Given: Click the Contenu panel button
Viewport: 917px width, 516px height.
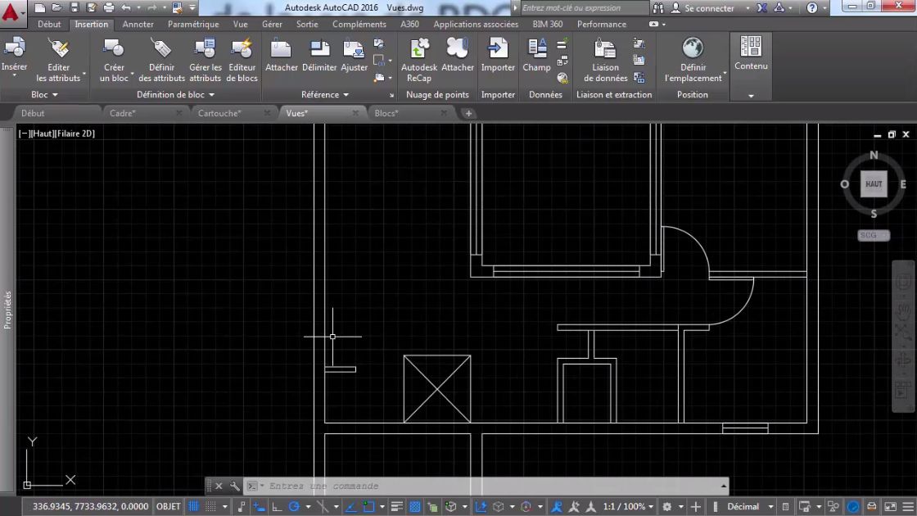Looking at the screenshot, I should (750, 57).
